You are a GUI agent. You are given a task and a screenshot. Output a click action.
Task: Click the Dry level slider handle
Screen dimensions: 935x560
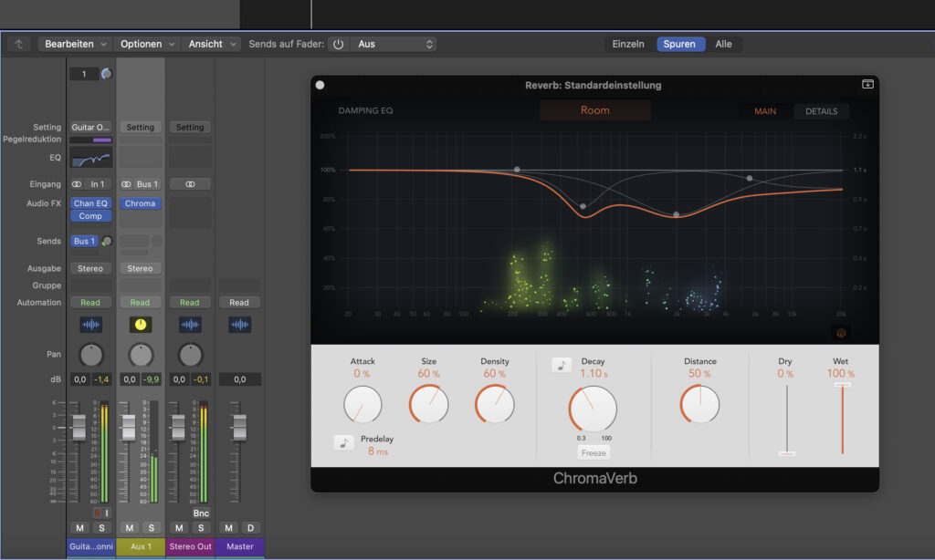point(786,454)
